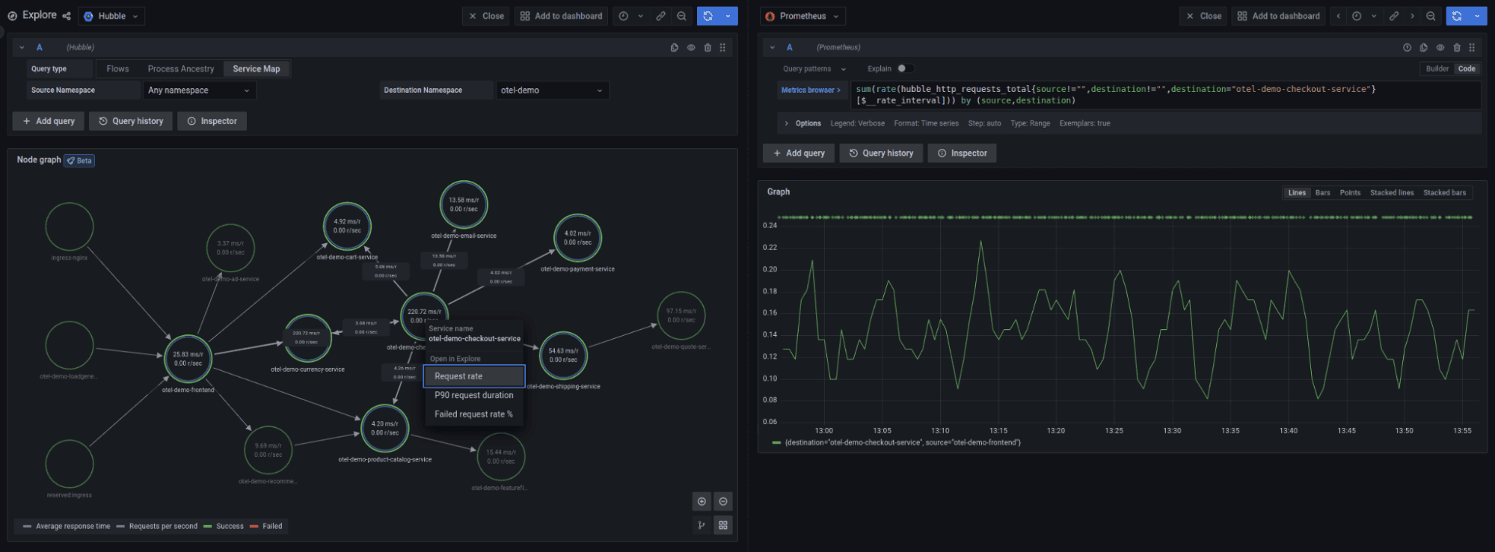Click the otel-demo-payment-service node
The width and height of the screenshot is (1495, 552).
[577, 238]
